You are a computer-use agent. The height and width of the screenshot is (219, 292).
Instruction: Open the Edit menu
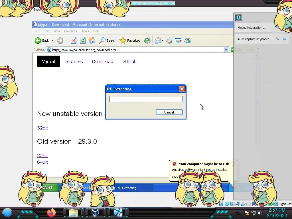pos(46,31)
